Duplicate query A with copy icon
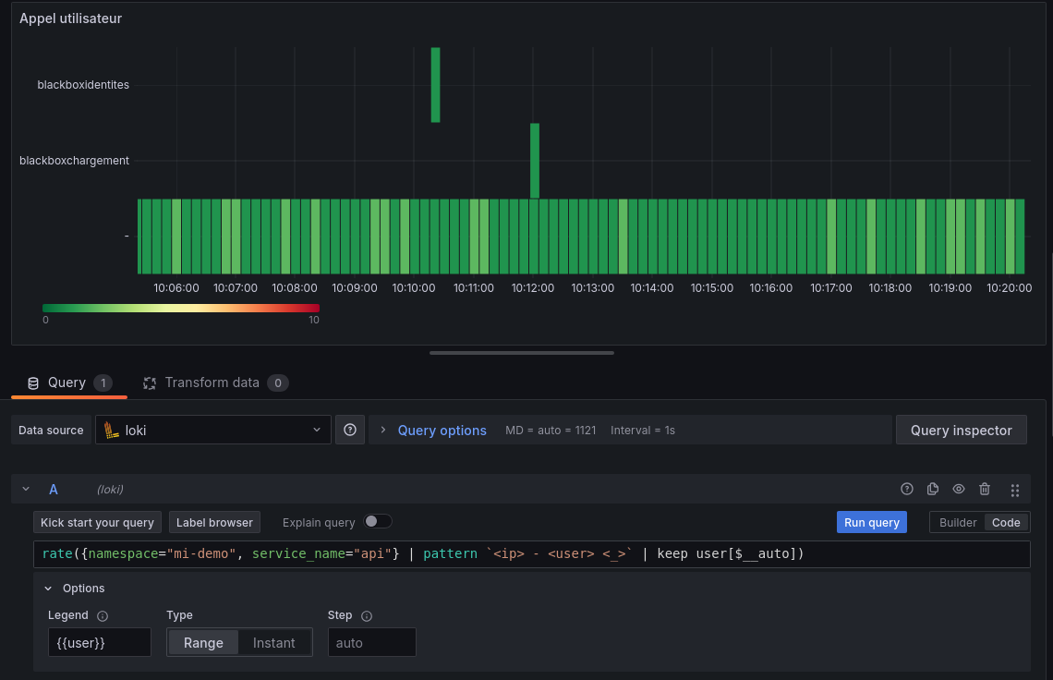Image resolution: width=1053 pixels, height=680 pixels. (x=933, y=490)
